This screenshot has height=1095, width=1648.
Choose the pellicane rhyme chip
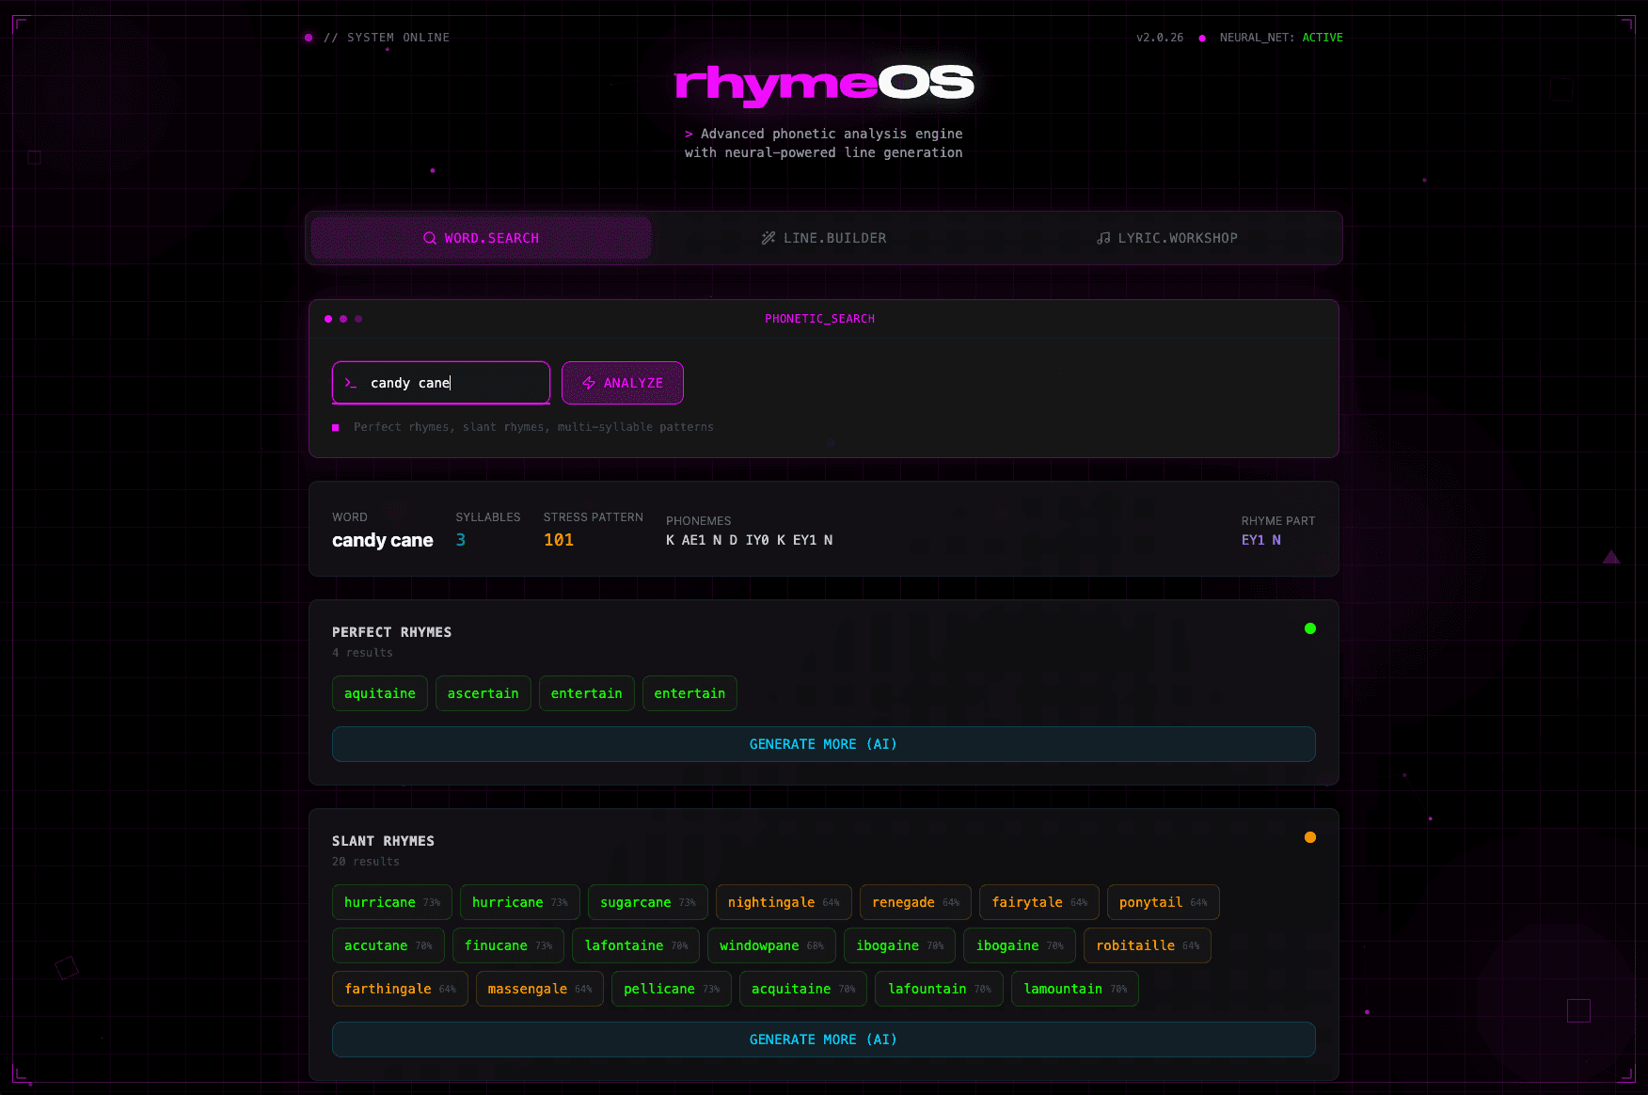click(672, 989)
